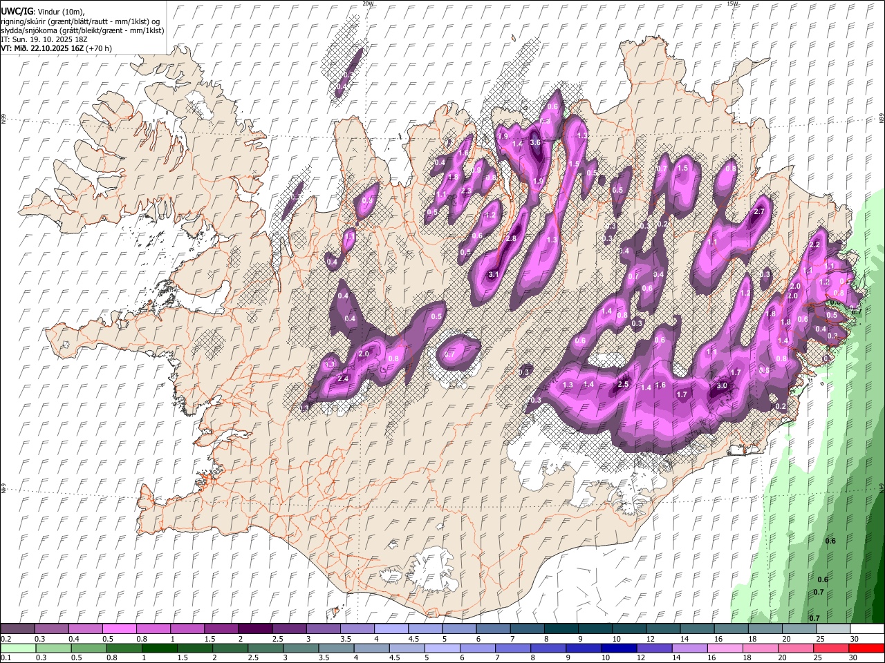Image resolution: width=885 pixels, height=663 pixels.
Task: Click the 1–1.5 snow legend swatch in top row
Action: point(187,629)
